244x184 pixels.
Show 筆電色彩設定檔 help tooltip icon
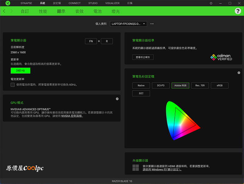pyautogui.click(x=239, y=73)
